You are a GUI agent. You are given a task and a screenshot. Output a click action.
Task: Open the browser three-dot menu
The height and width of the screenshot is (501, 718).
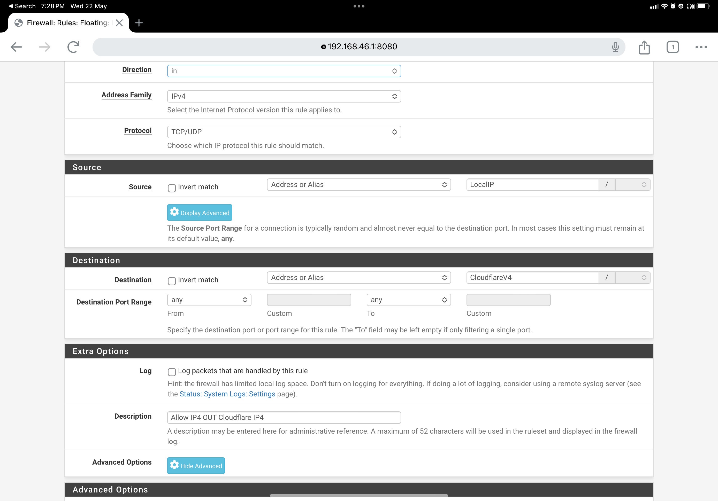click(x=701, y=47)
